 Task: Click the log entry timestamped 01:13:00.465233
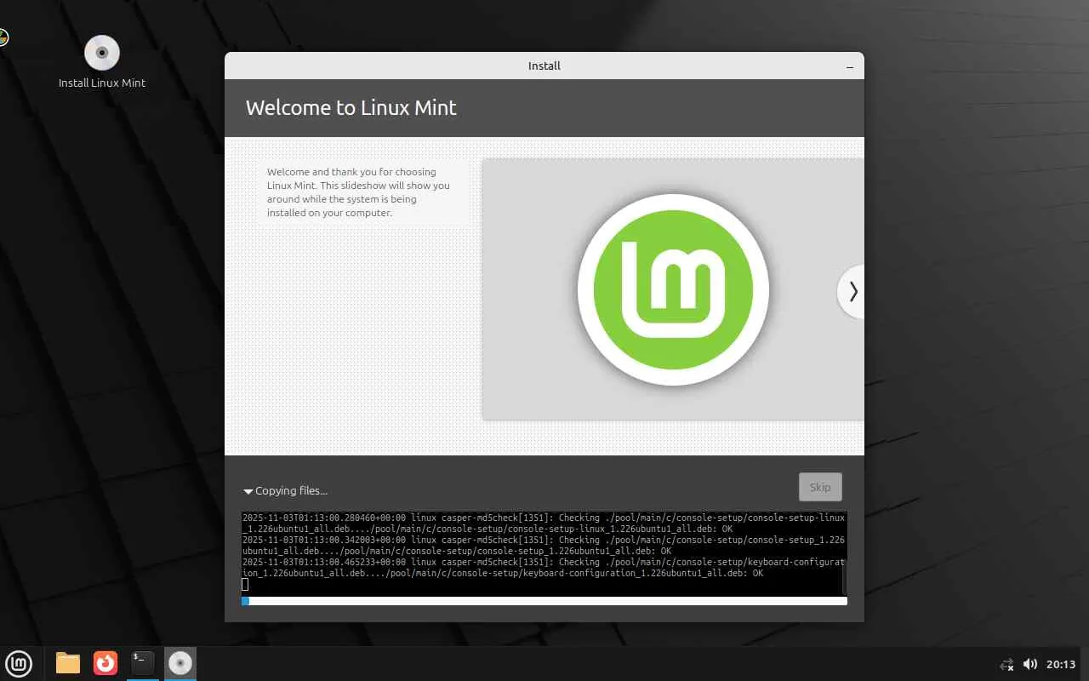pyautogui.click(x=544, y=568)
